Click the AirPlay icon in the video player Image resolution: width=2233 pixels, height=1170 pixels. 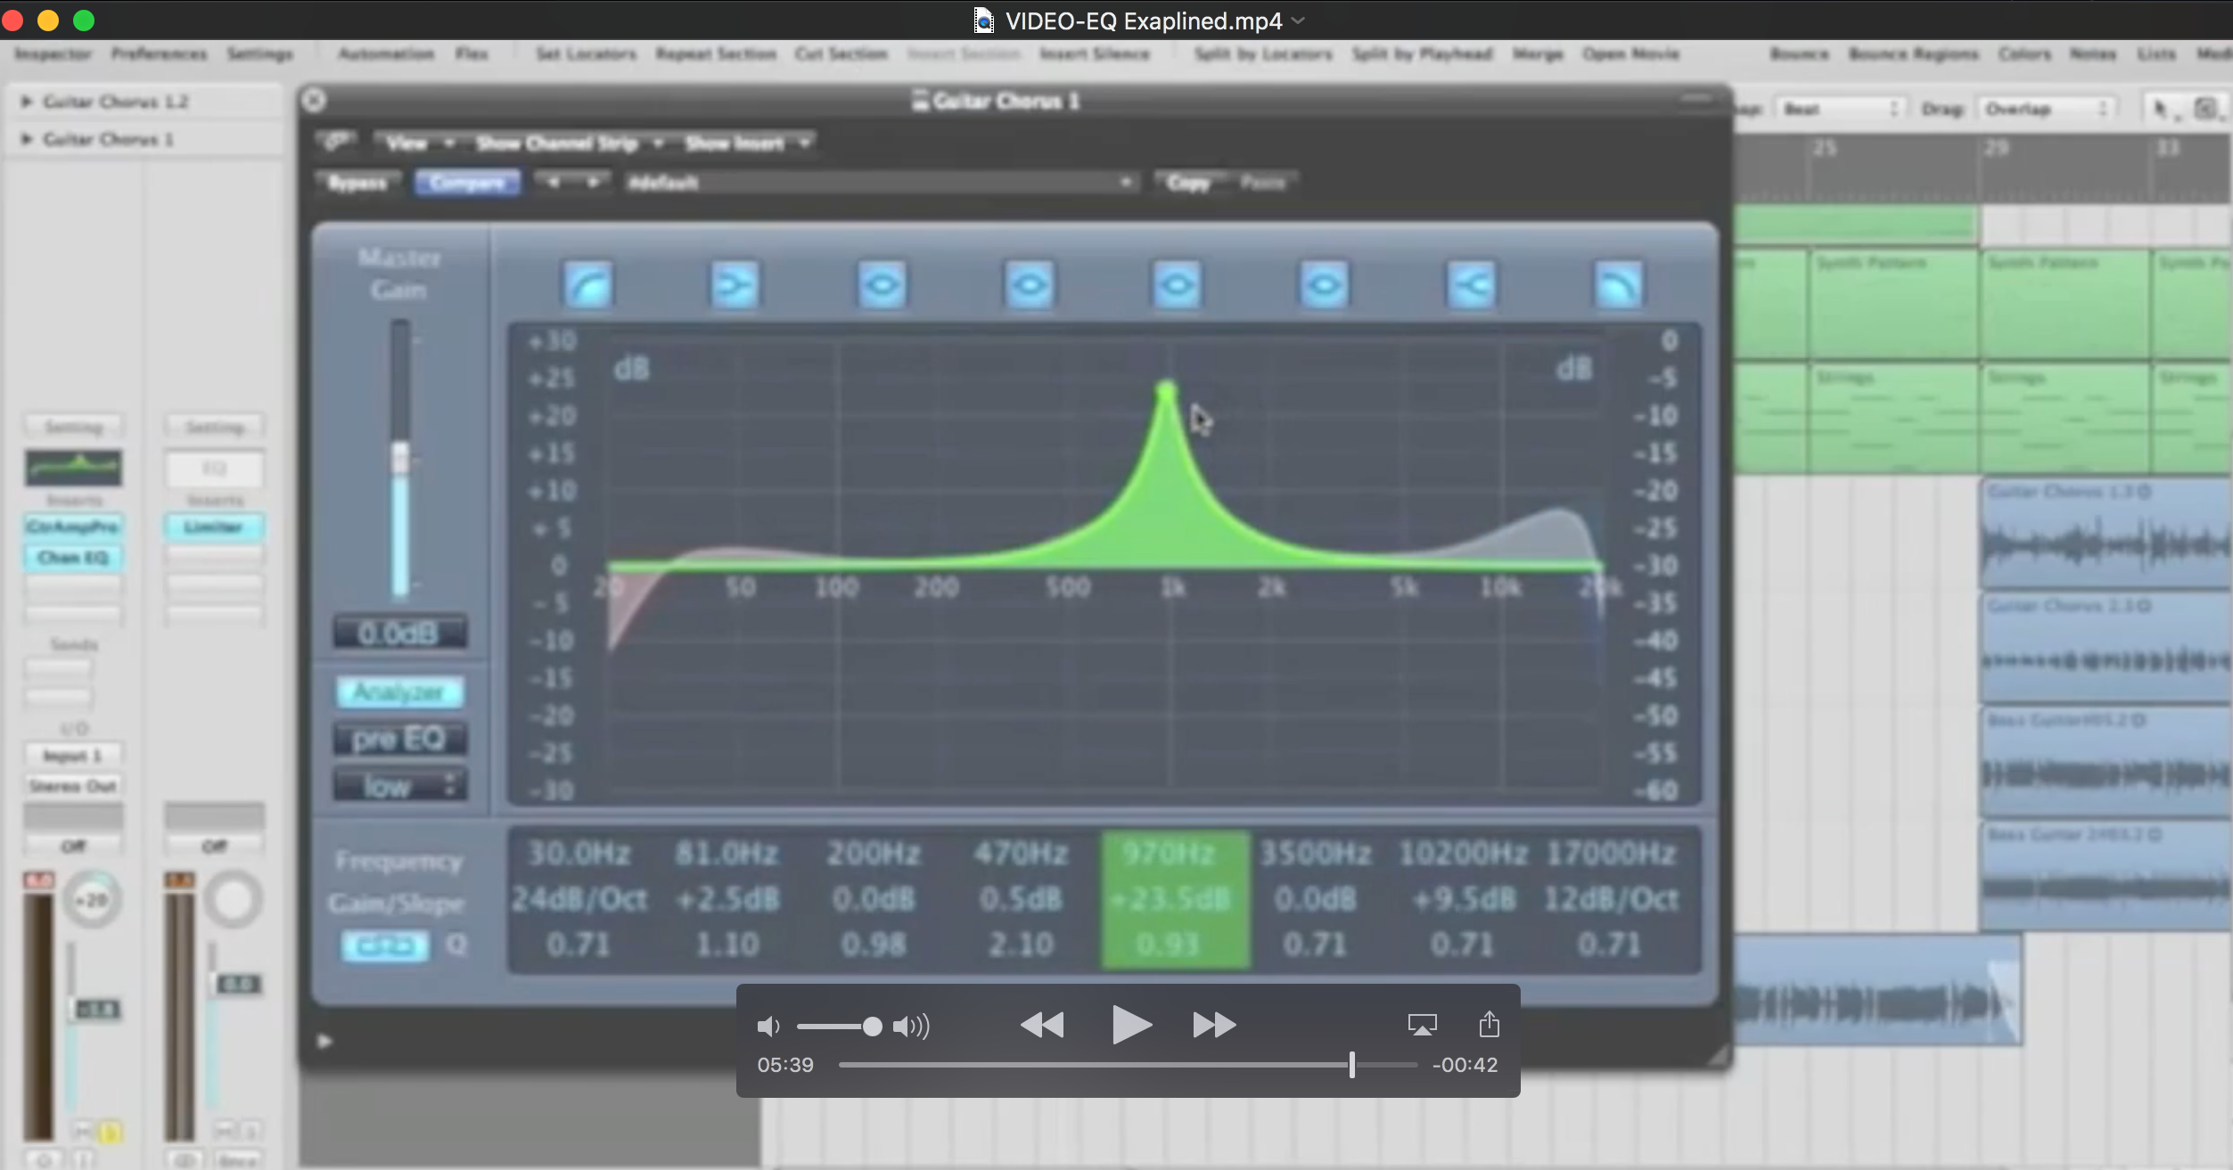[x=1421, y=1025]
